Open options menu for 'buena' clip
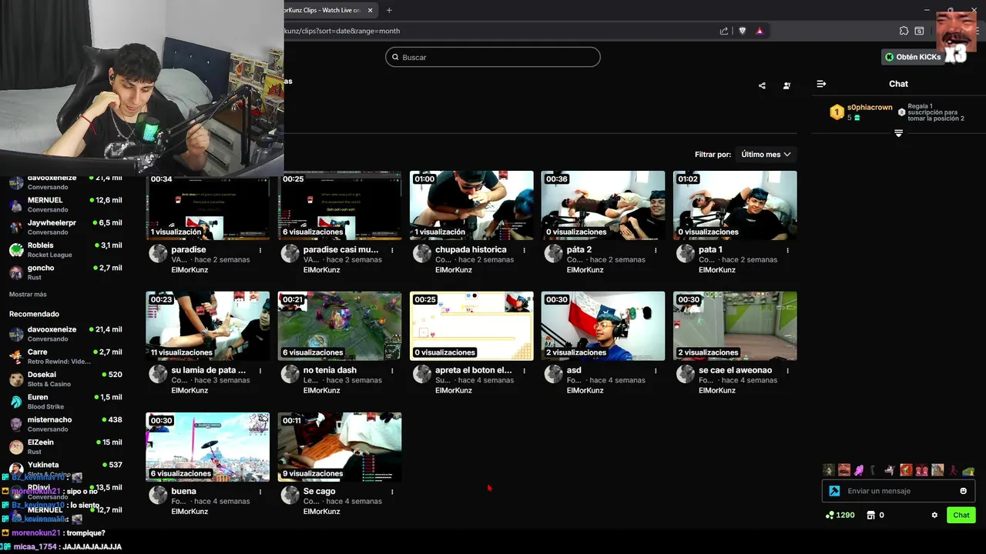This screenshot has height=554, width=986. pos(260,492)
